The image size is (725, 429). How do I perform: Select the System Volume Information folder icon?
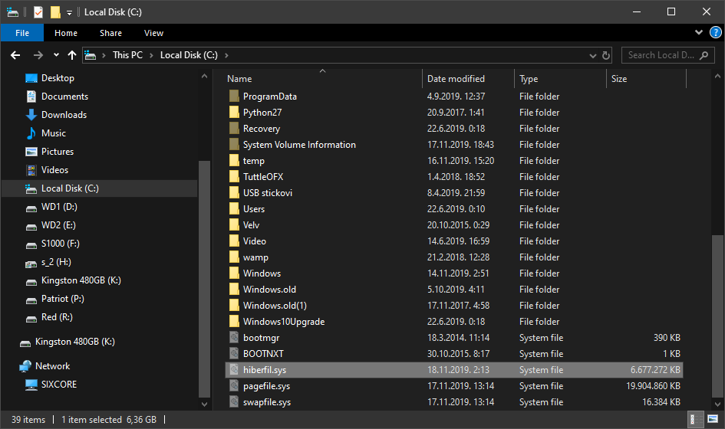point(235,145)
